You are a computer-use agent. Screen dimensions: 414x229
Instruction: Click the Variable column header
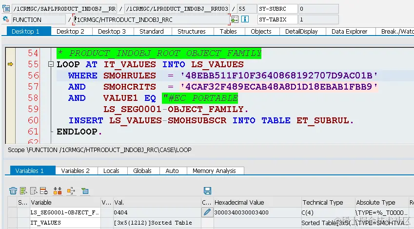(x=65, y=202)
